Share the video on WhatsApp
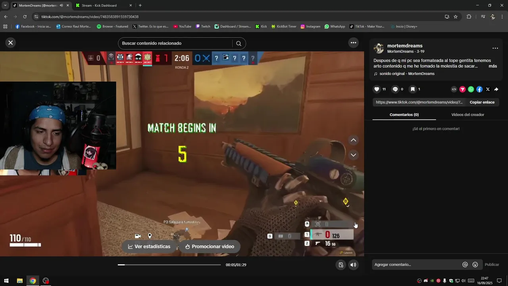The width and height of the screenshot is (508, 286). [471, 89]
